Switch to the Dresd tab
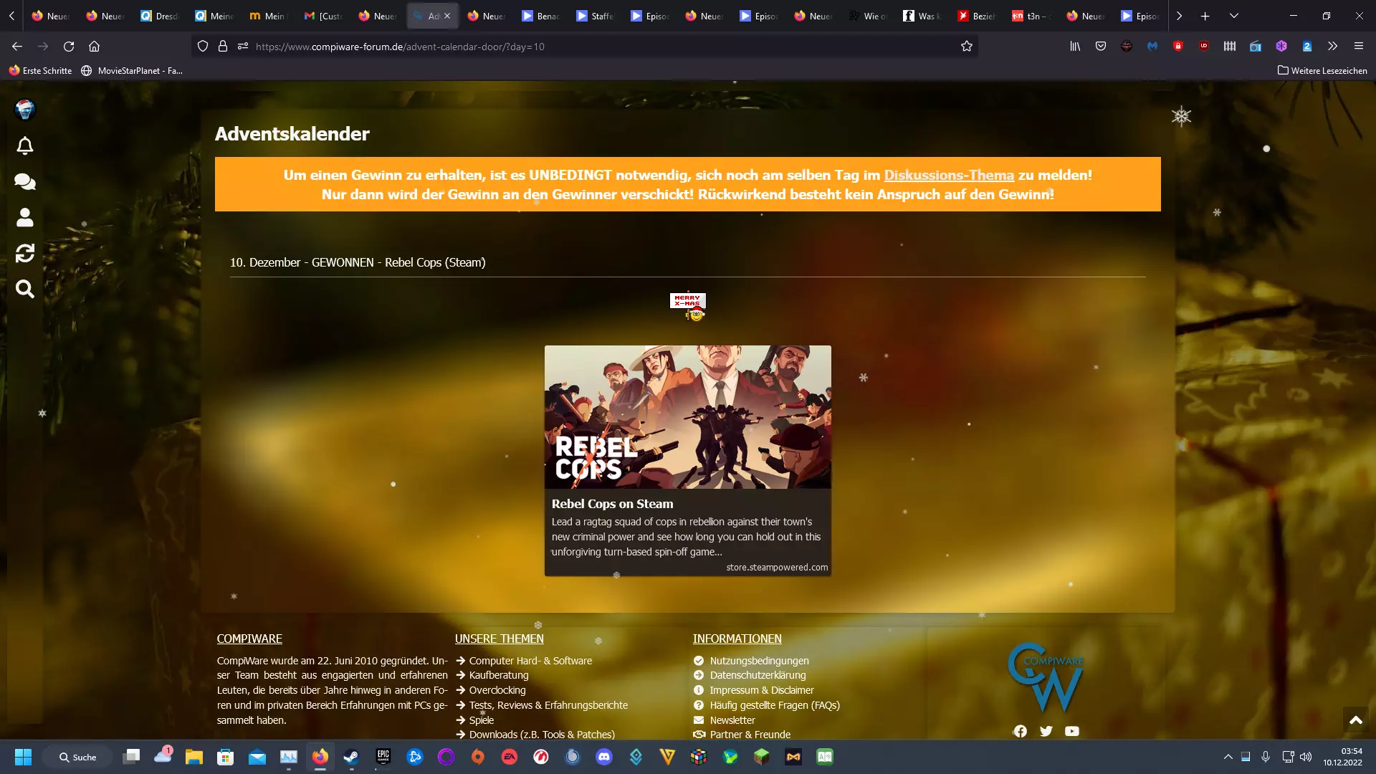The height and width of the screenshot is (774, 1376). click(161, 16)
